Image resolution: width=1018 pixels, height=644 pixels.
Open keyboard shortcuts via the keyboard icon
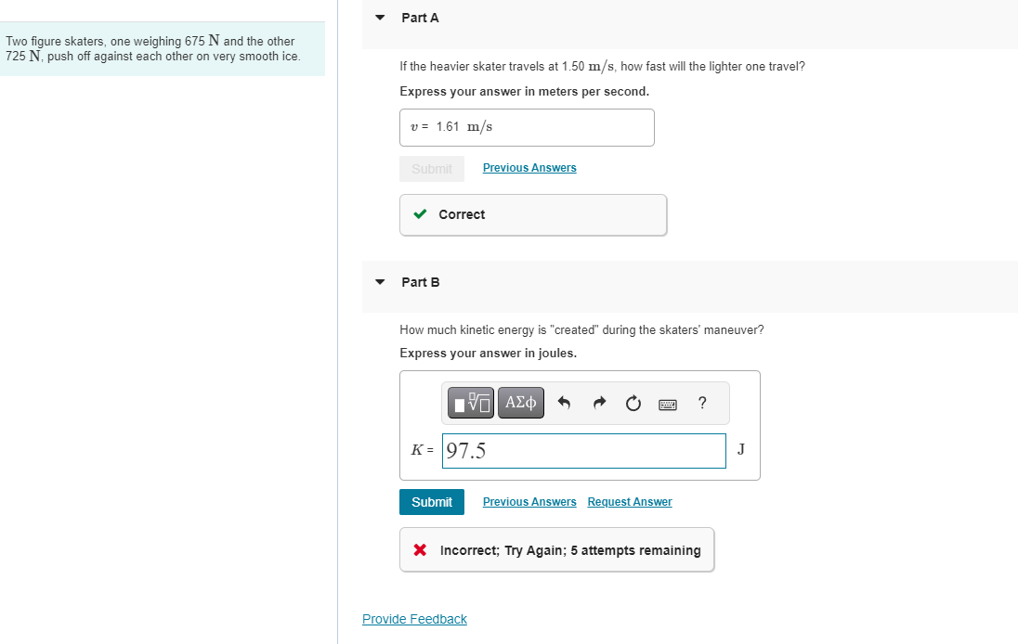pos(668,403)
